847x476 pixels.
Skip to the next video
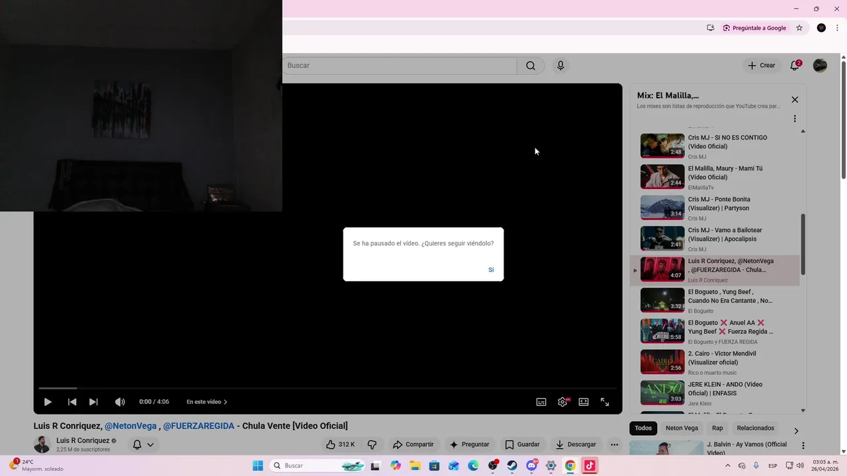pyautogui.click(x=93, y=402)
